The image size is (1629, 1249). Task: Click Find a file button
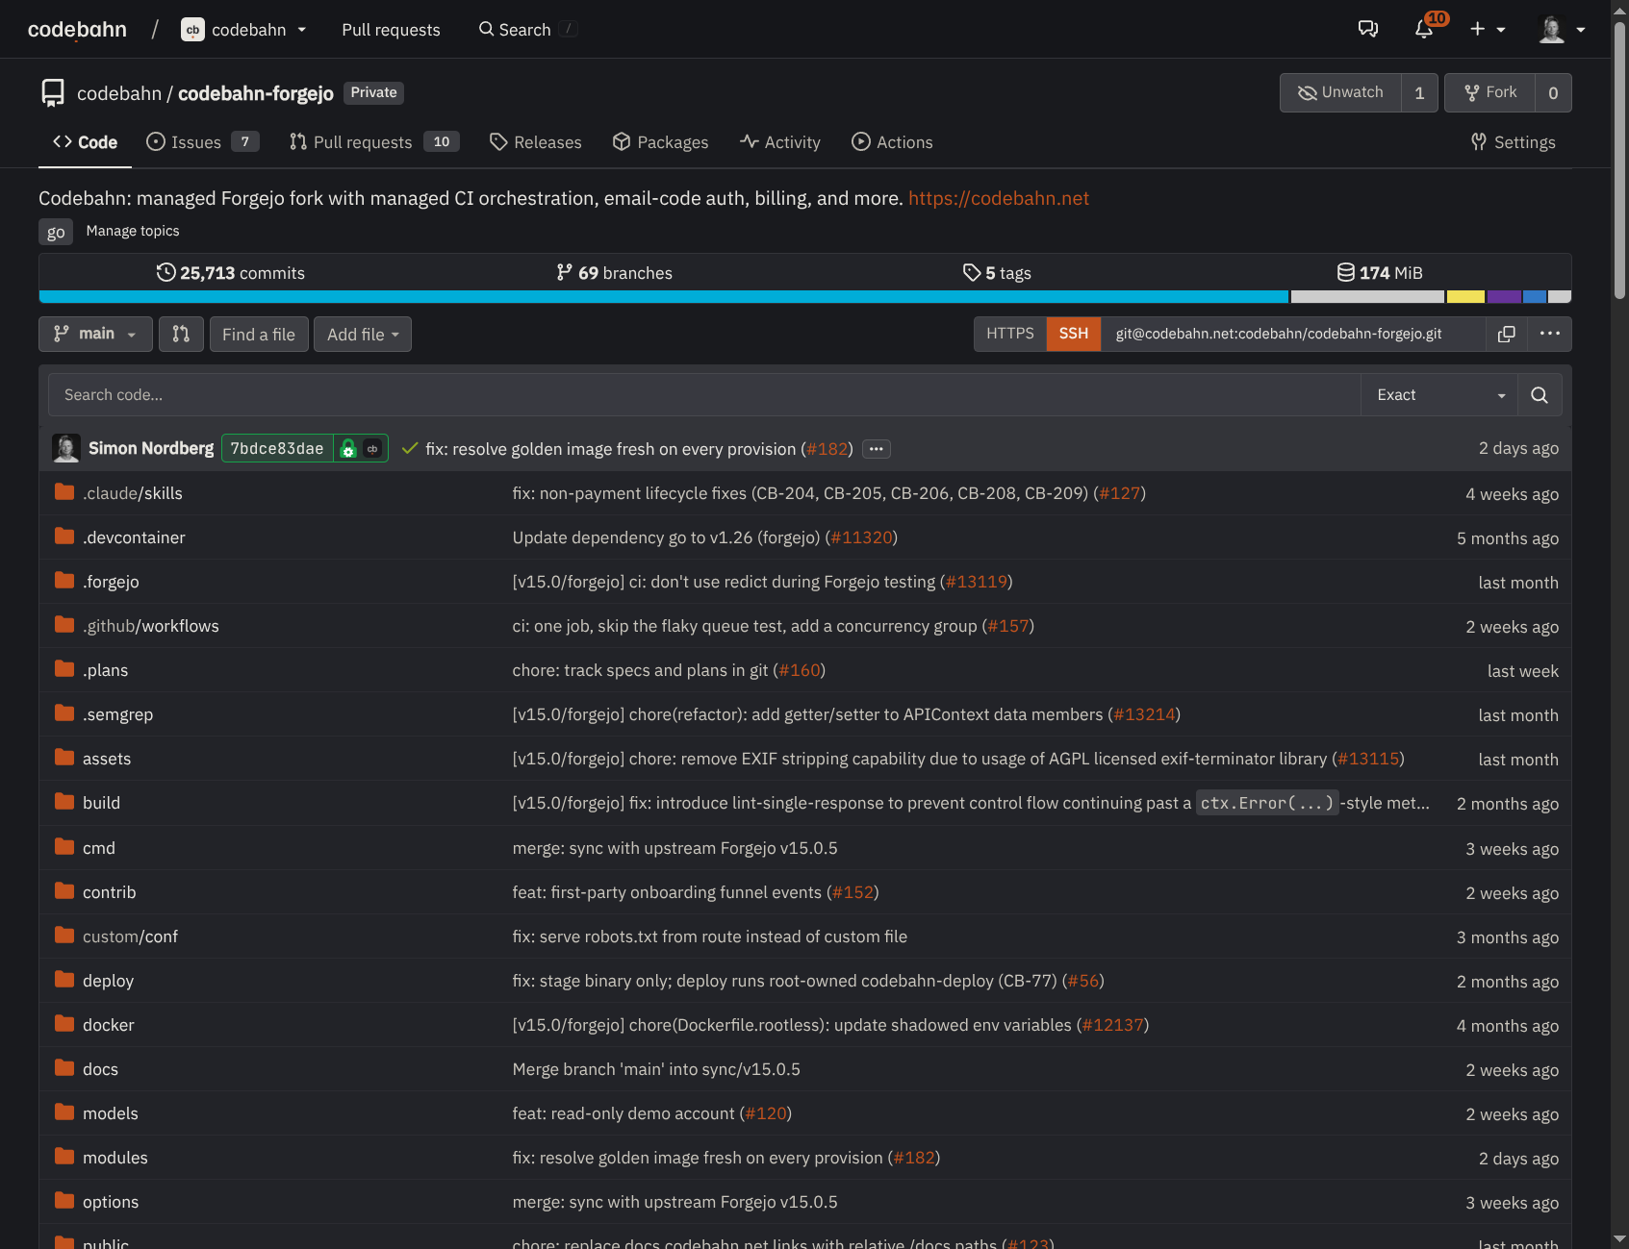pyautogui.click(x=259, y=334)
